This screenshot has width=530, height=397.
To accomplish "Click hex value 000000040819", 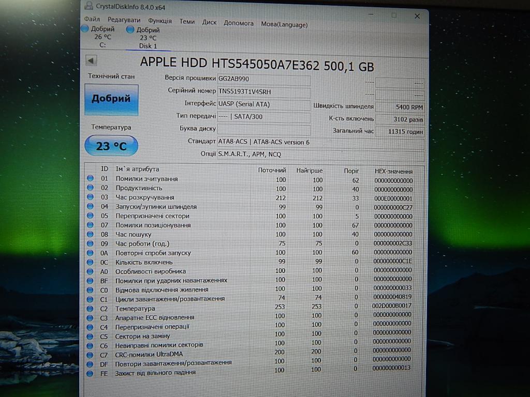I will (x=392, y=297).
